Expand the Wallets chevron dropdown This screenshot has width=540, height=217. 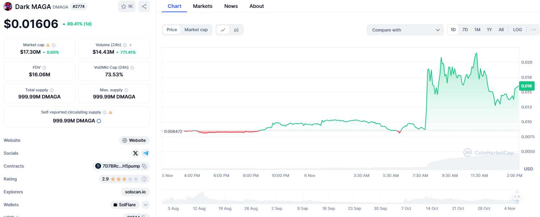click(146, 205)
